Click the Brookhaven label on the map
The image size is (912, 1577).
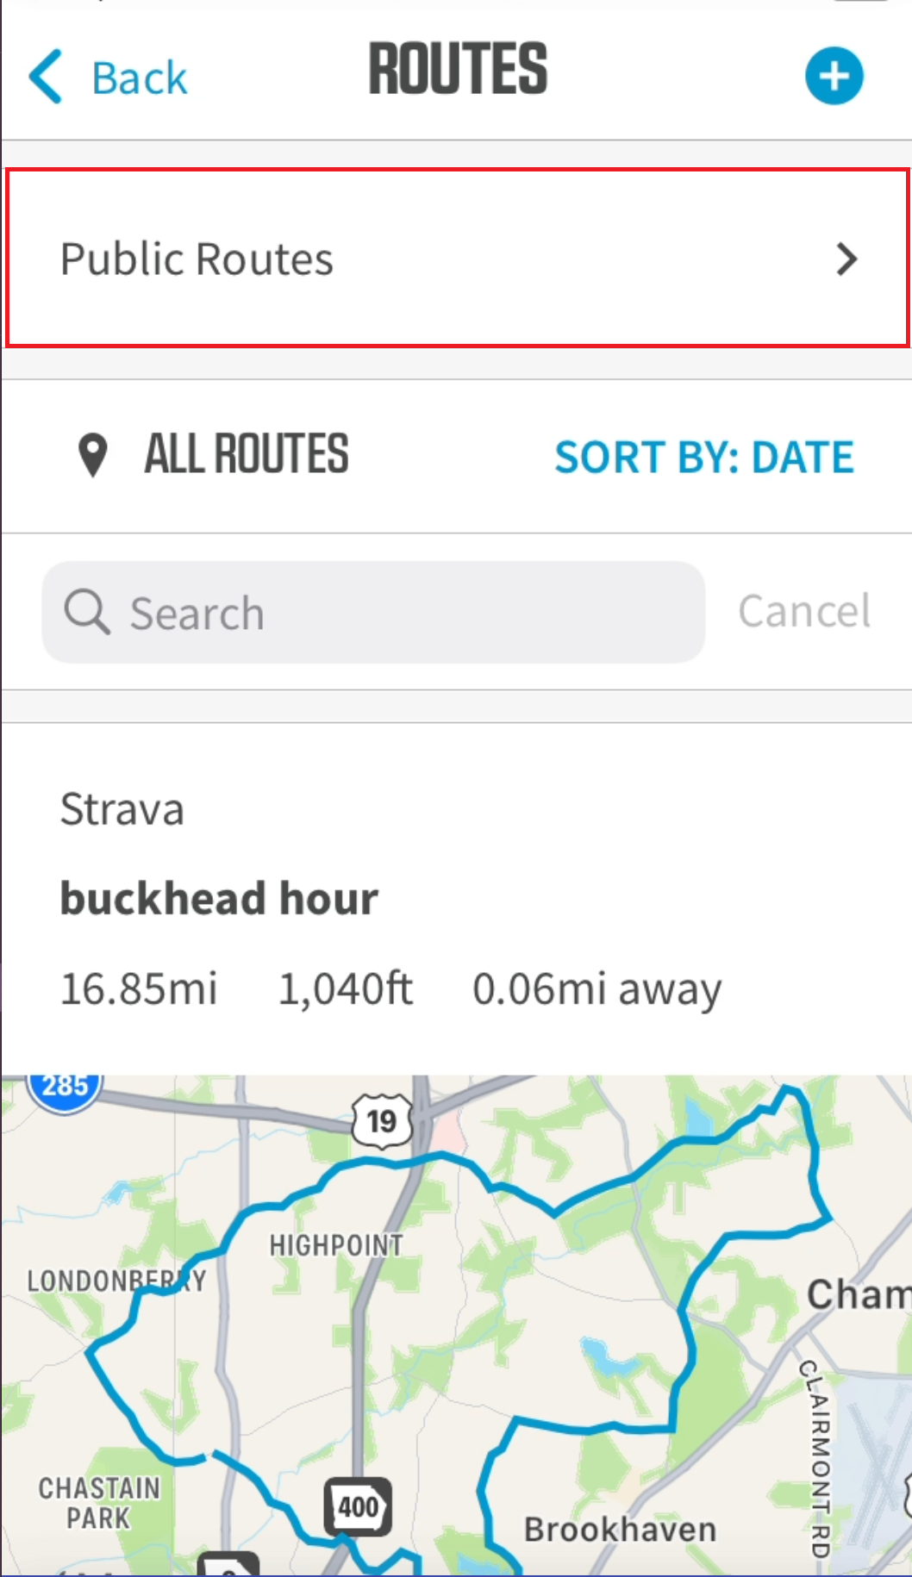coord(620,1530)
